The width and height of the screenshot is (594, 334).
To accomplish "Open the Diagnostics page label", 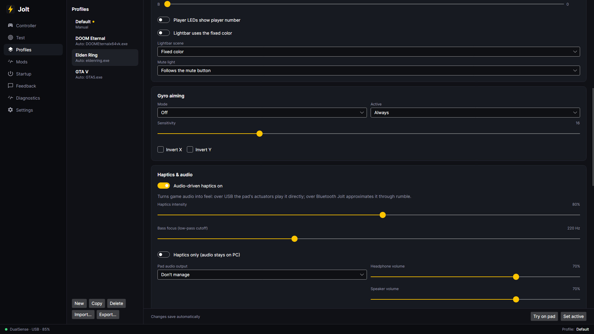I will pos(28,98).
